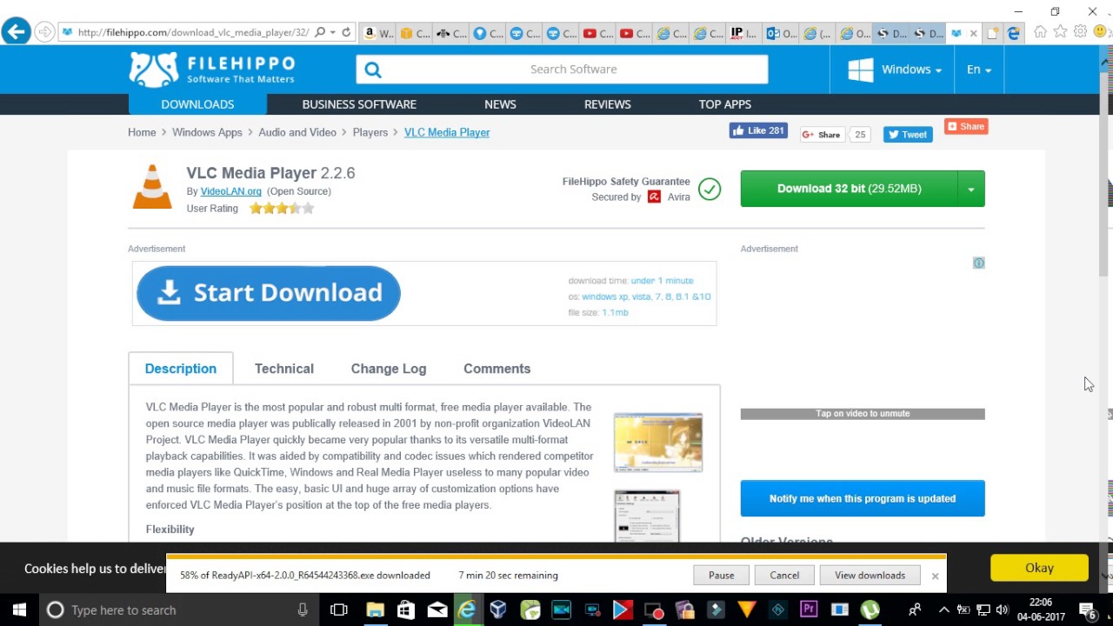Click the FileHippo logo
Screen dimensions: 1113x626
point(212,70)
